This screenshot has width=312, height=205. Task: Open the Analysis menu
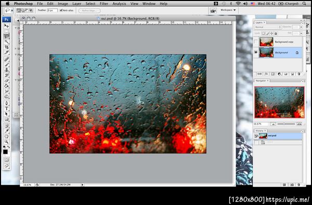(x=120, y=4)
